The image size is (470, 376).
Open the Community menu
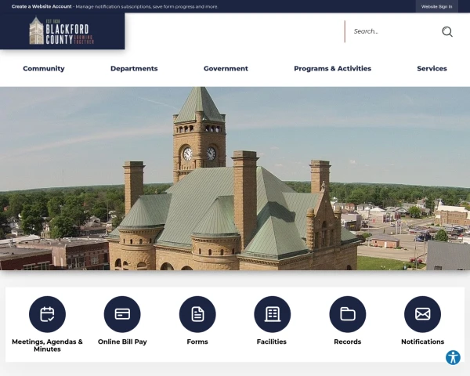44,68
